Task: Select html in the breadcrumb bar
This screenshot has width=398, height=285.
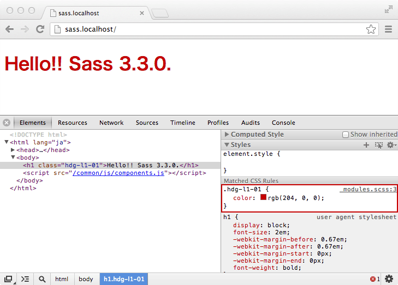Action: (62, 279)
